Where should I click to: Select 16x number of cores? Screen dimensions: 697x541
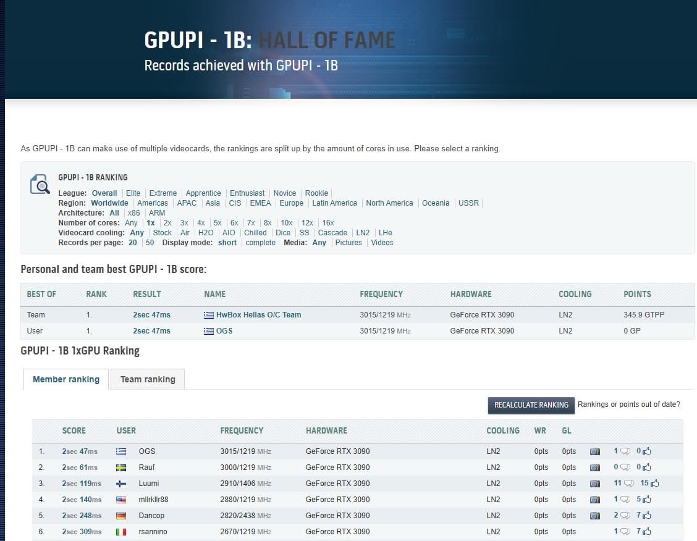(x=328, y=222)
